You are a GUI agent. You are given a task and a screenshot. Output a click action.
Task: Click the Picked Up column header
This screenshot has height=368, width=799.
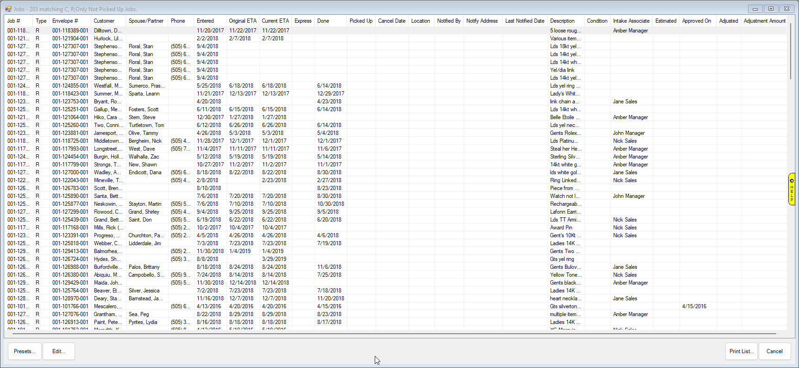pyautogui.click(x=361, y=21)
